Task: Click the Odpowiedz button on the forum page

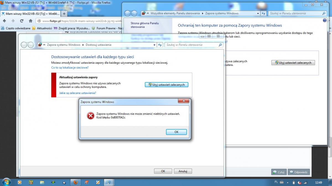Action: pyautogui.click(x=299, y=172)
